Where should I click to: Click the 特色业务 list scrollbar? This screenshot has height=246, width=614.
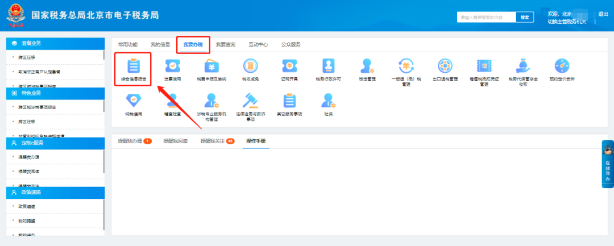point(104,106)
